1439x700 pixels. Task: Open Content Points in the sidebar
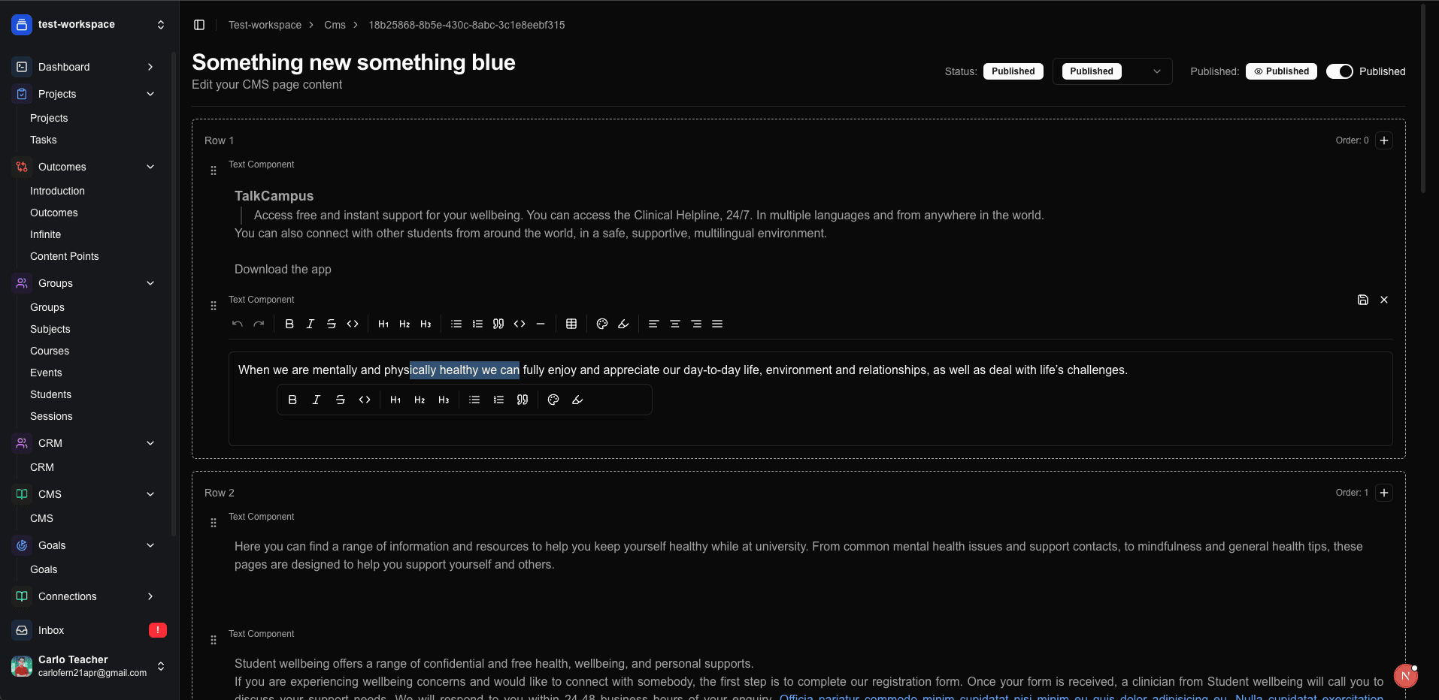(x=65, y=256)
